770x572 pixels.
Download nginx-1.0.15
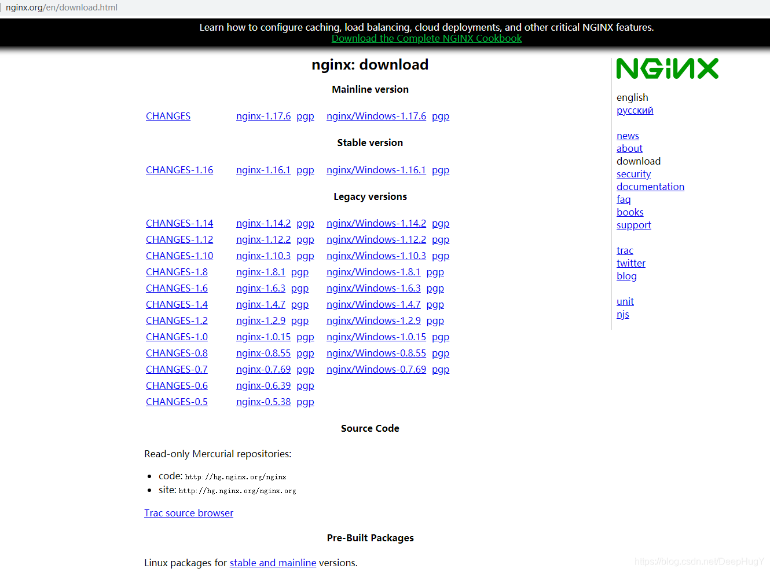click(263, 337)
